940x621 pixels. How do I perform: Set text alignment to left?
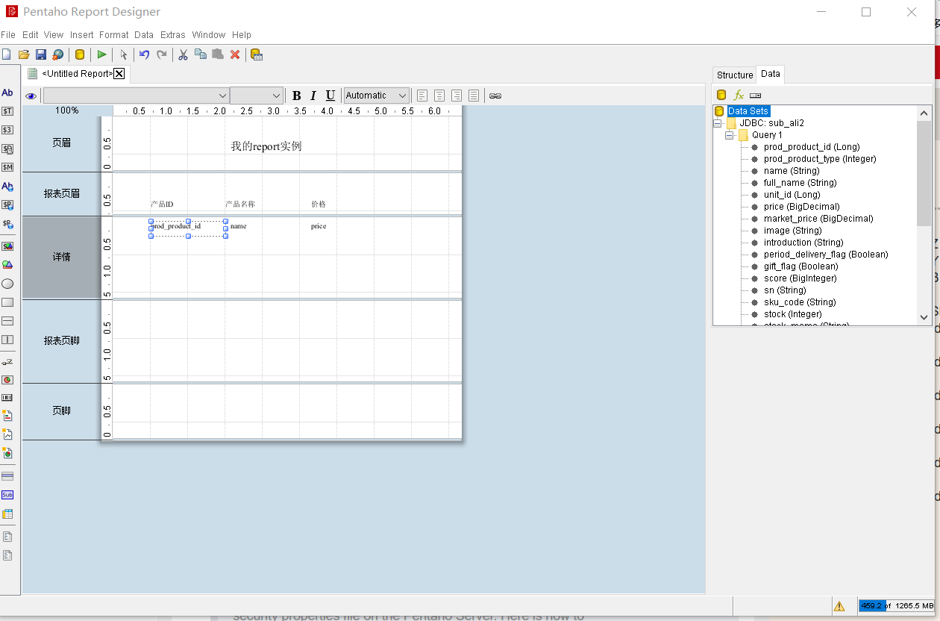pyautogui.click(x=422, y=96)
